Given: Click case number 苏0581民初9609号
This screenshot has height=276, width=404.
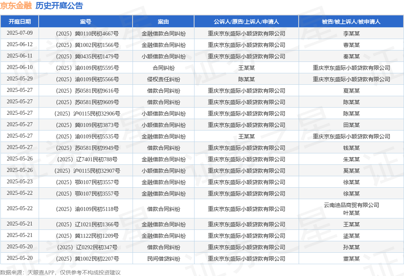Looking at the screenshot, I should pyautogui.click(x=87, y=102).
